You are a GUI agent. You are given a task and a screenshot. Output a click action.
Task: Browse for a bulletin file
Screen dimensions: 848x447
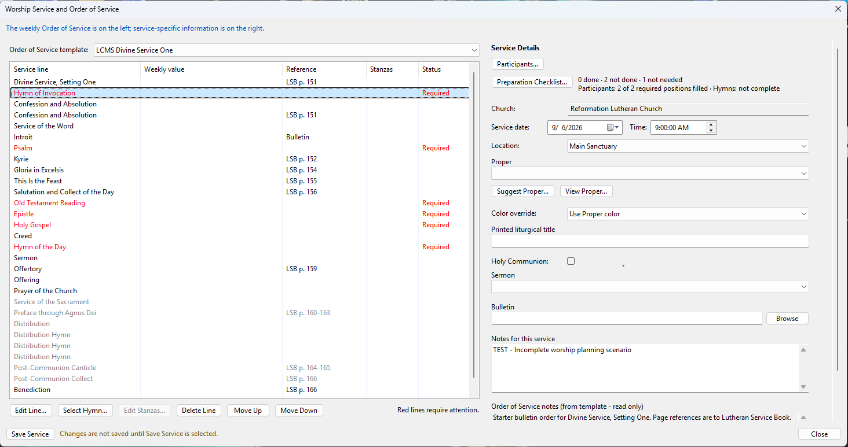coord(787,319)
